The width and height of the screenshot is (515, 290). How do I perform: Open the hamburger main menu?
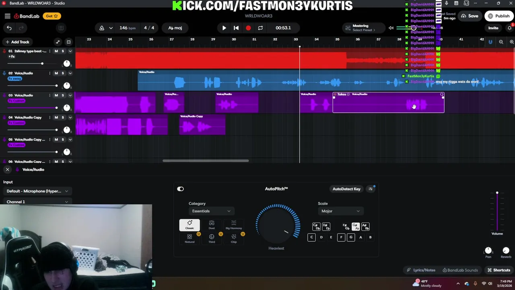(8, 16)
